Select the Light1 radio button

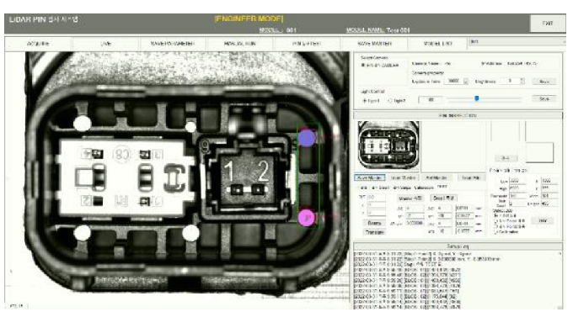pos(364,100)
